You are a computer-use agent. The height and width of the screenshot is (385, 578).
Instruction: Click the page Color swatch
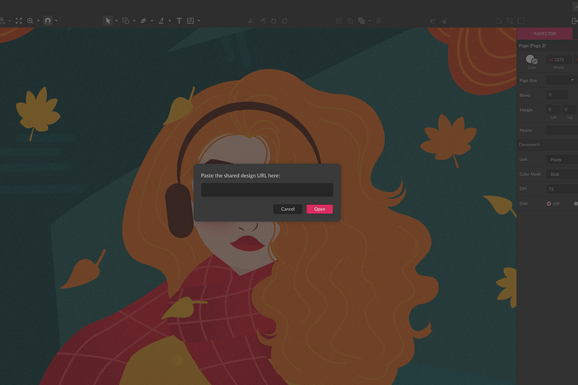click(531, 60)
